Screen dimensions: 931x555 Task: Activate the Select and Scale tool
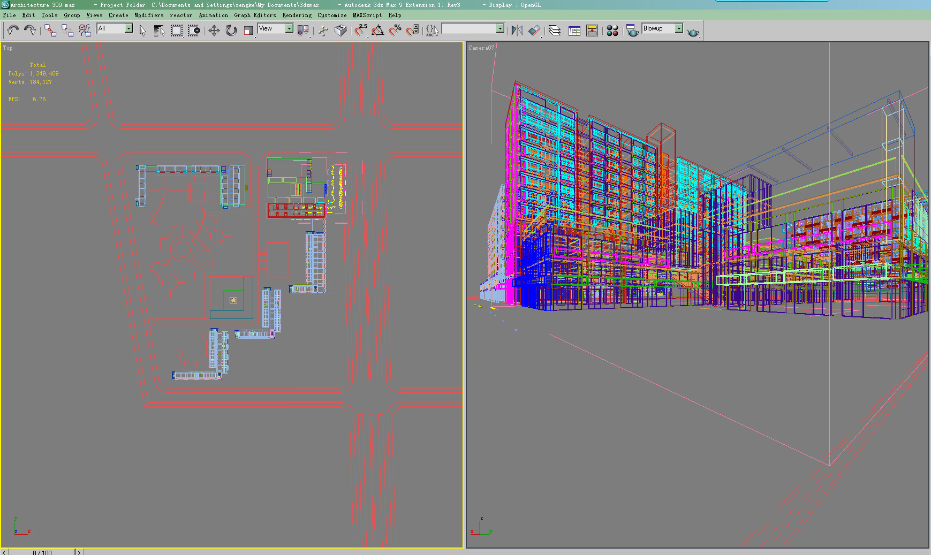[248, 31]
